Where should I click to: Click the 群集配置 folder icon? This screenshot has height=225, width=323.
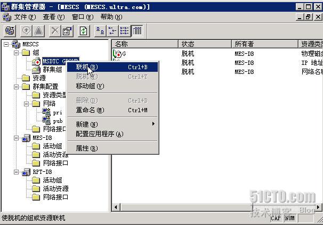click(x=26, y=87)
